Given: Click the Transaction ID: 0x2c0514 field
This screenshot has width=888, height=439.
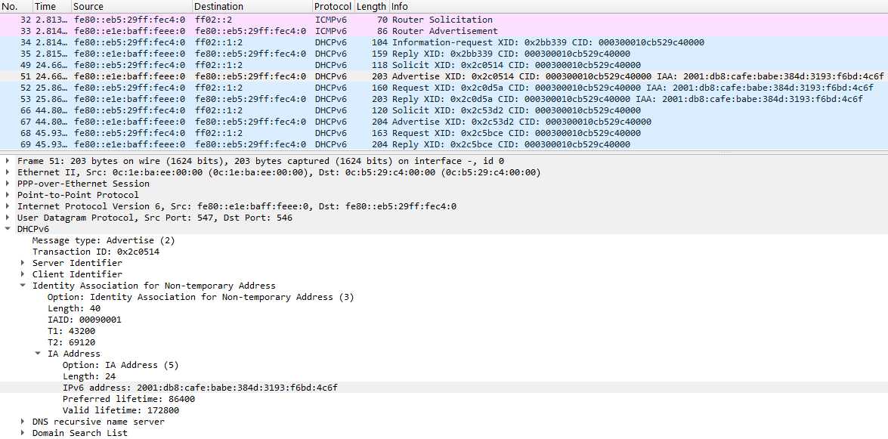Looking at the screenshot, I should click(x=96, y=252).
